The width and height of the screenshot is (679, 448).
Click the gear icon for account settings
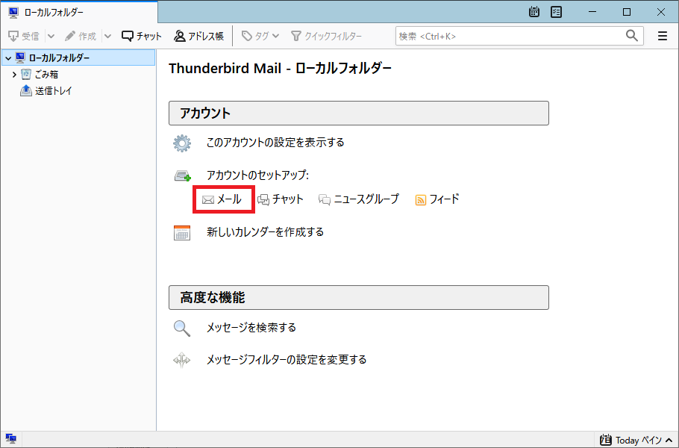click(x=182, y=143)
